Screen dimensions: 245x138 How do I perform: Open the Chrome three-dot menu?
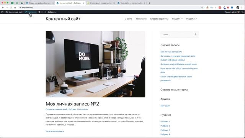coord(242,8)
